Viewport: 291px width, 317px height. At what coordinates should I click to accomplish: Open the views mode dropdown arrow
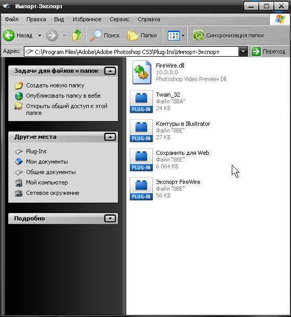pos(183,35)
